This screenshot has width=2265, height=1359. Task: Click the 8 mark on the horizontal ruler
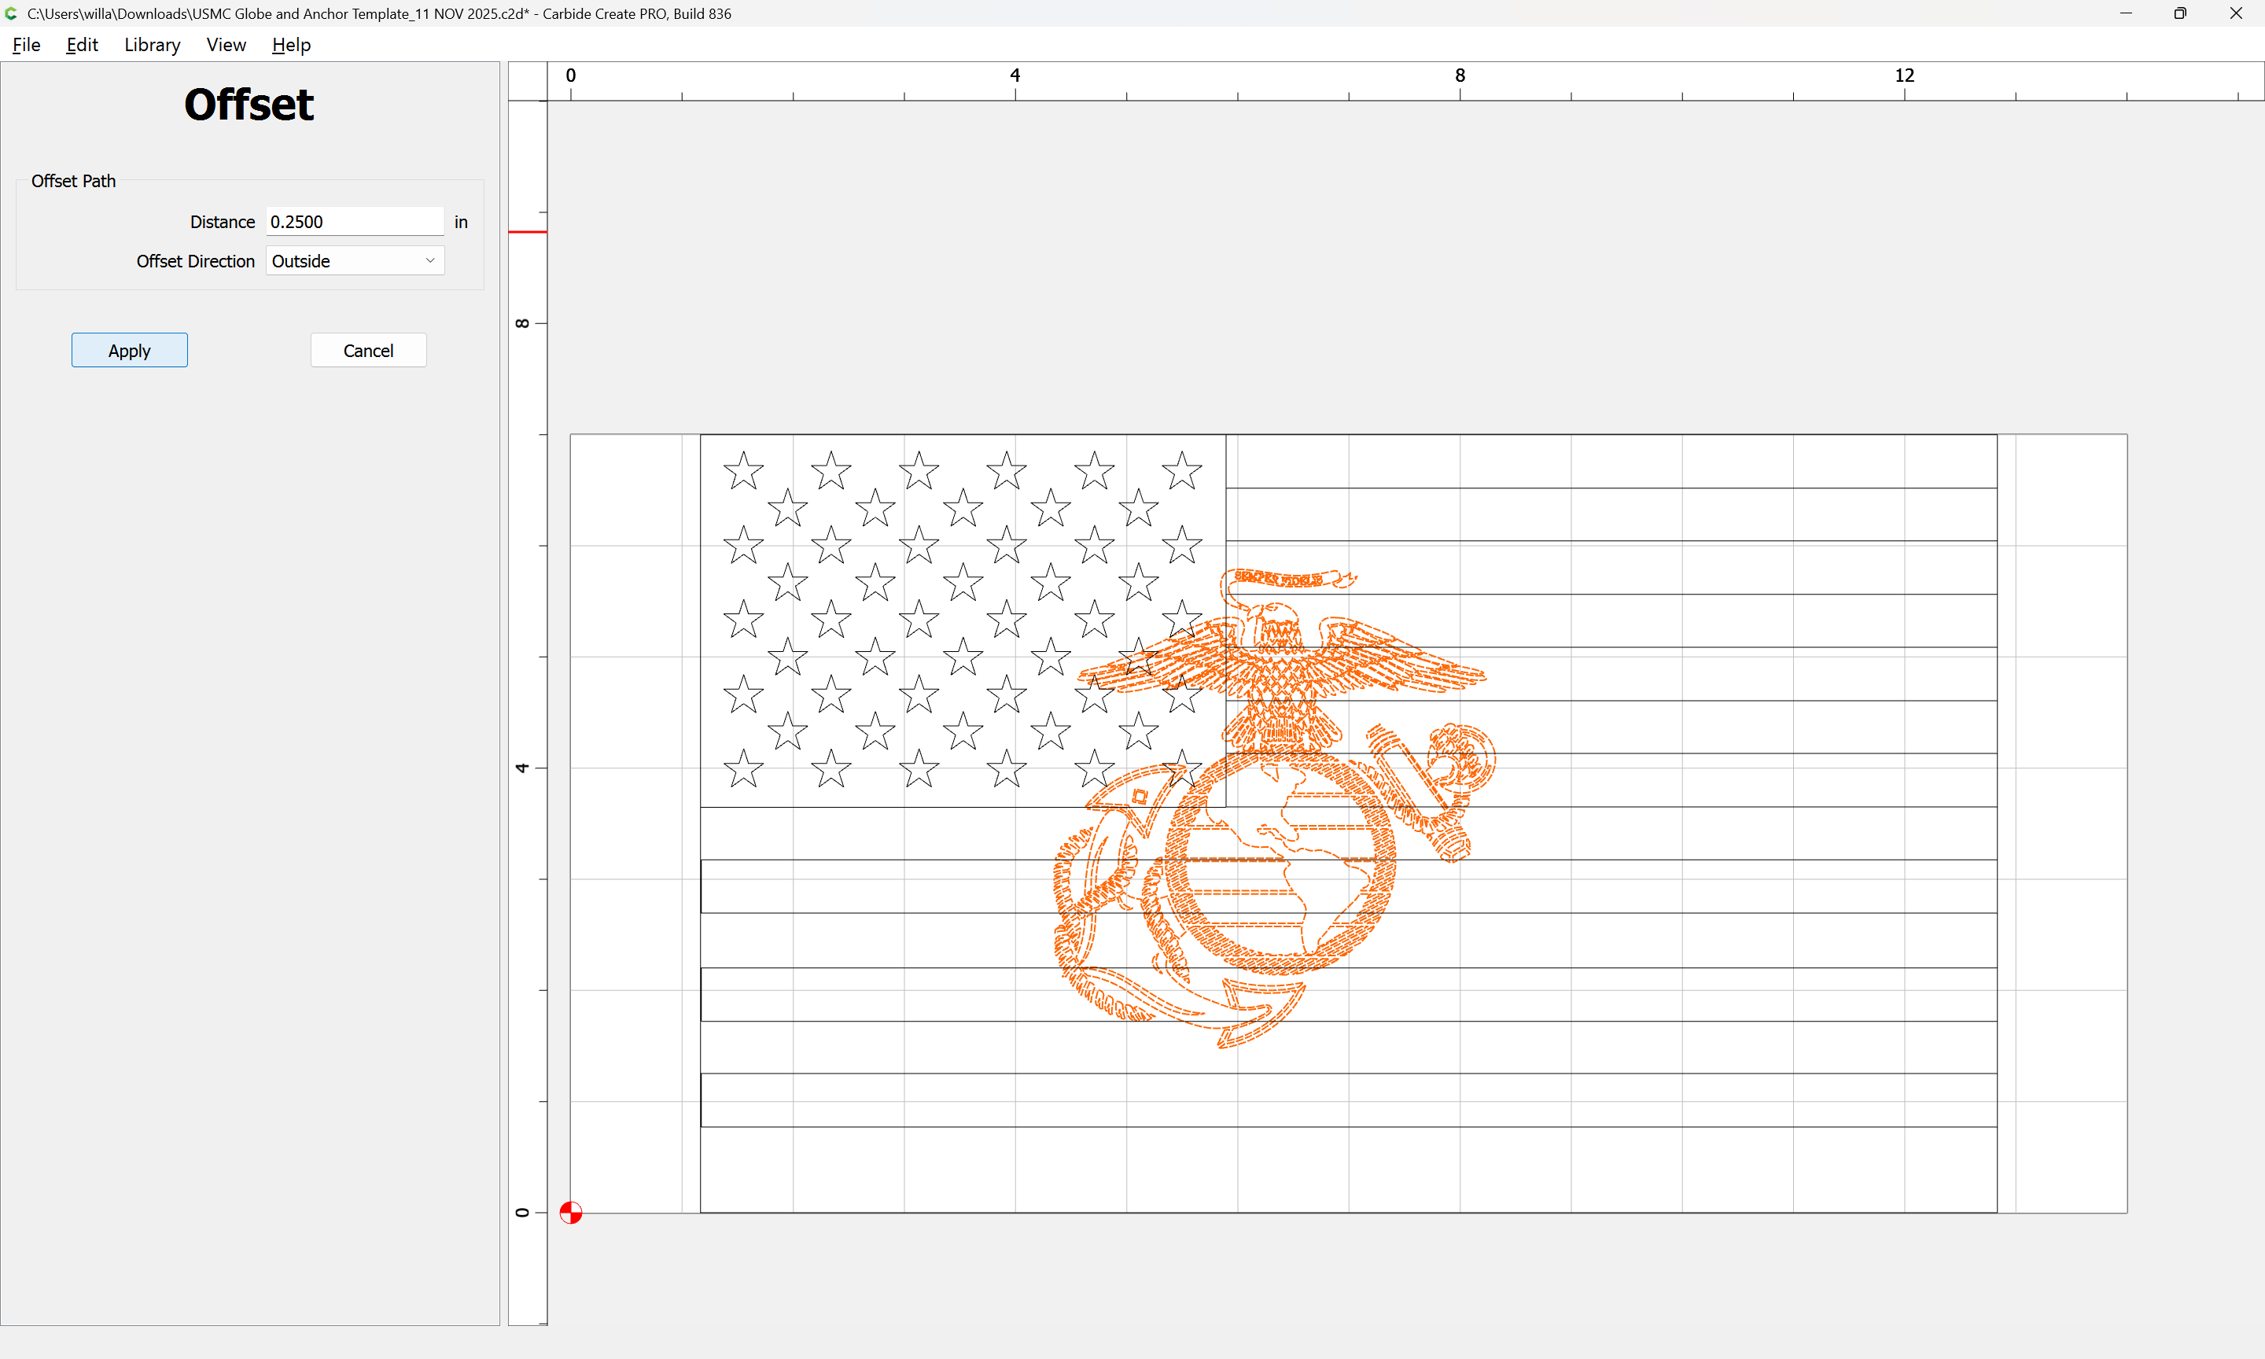tap(1460, 76)
